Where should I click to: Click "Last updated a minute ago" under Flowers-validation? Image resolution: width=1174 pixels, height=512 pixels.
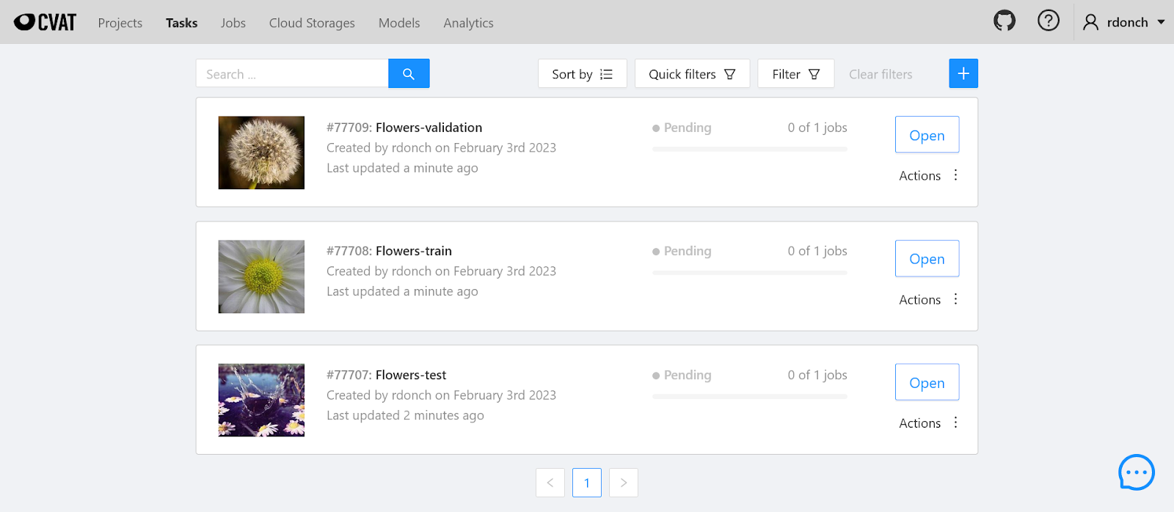402,168
